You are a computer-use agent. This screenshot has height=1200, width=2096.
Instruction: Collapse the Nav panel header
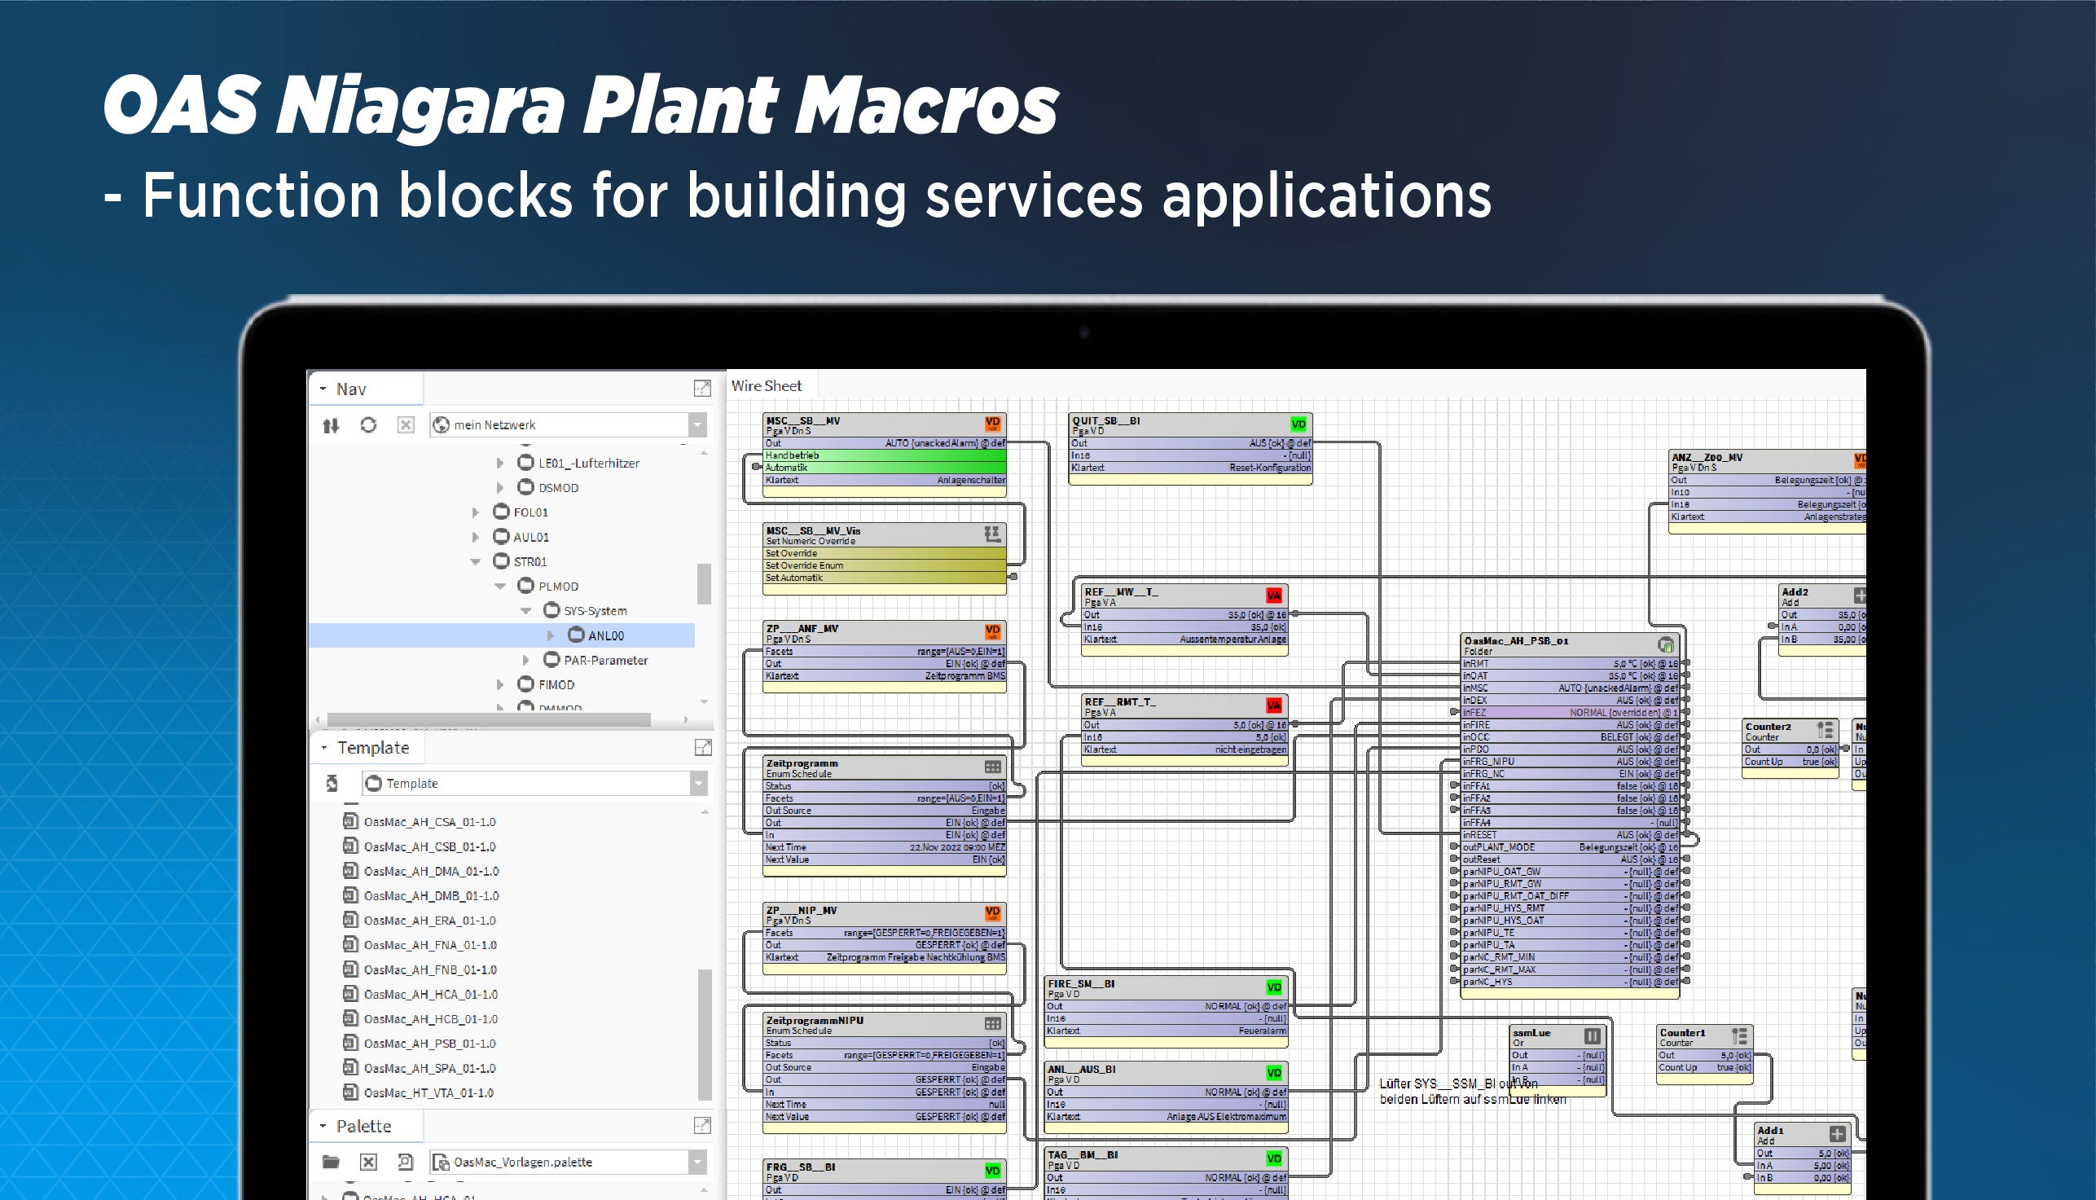click(x=323, y=389)
